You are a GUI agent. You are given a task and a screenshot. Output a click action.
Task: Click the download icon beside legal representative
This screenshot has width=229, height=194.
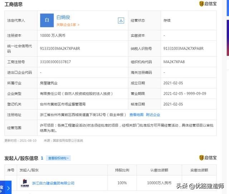tap(121, 20)
